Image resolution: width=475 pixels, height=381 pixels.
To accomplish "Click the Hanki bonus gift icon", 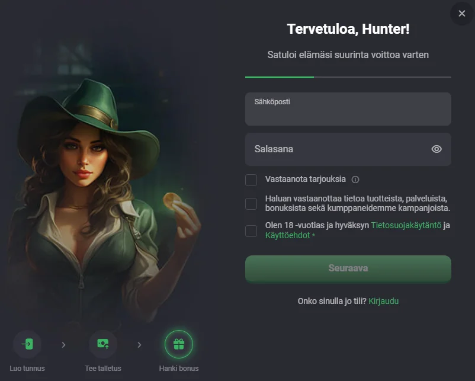I will tap(179, 344).
